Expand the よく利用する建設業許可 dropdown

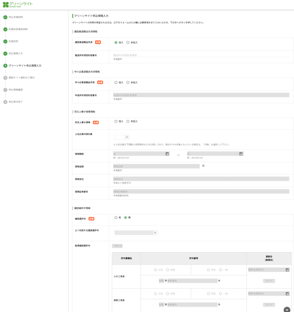point(136,233)
